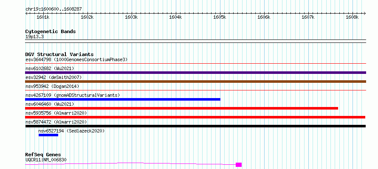Viewport: 378px width, 169px height.
Task: Open the nsv5935756 (Almarri2020) label
Action: pyautogui.click(x=56, y=113)
